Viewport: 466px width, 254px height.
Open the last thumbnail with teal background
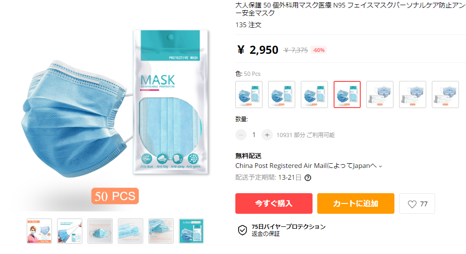click(x=191, y=231)
